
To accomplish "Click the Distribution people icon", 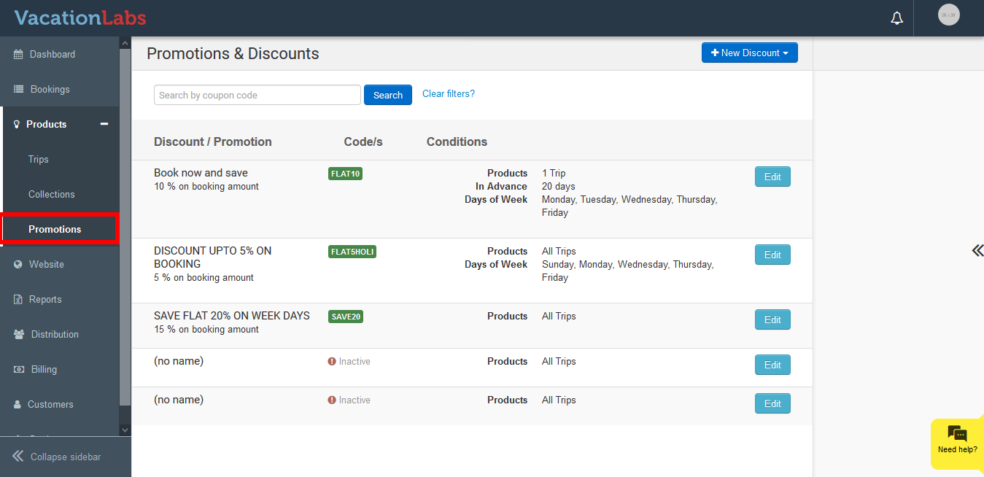I will pos(19,335).
